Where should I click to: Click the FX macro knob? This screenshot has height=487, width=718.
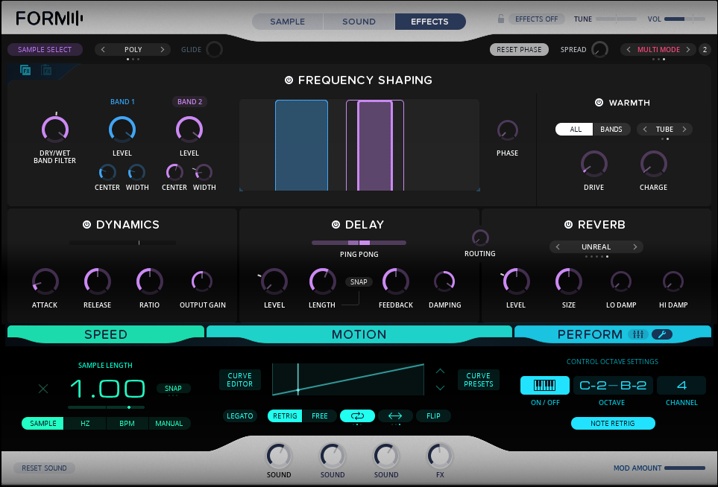click(440, 456)
